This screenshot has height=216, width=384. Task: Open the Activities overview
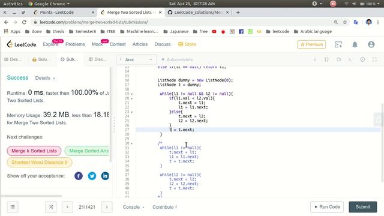pos(13,4)
